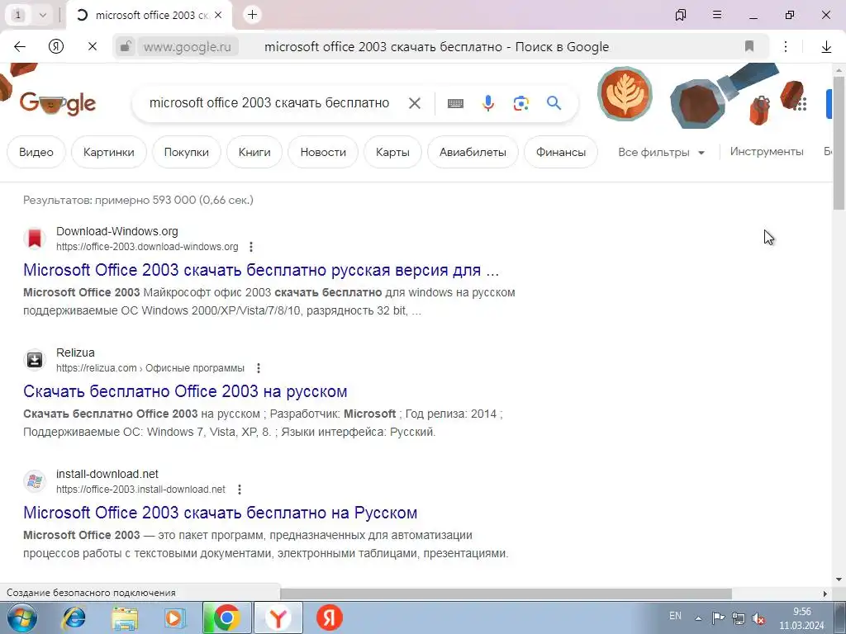Open the site security lock icon
Image resolution: width=846 pixels, height=634 pixels.
pyautogui.click(x=126, y=47)
